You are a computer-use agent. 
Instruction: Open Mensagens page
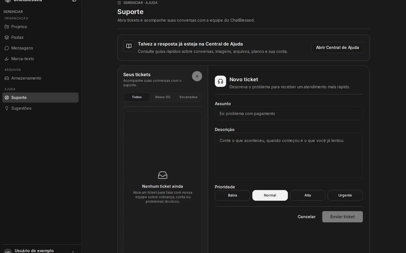40,48
